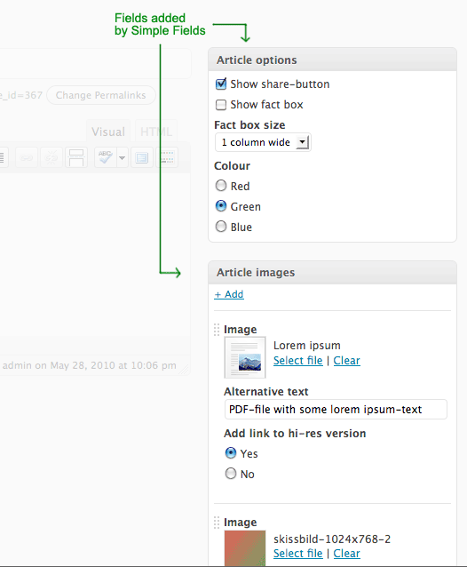
Task: Toggle the kitchen sink toolbar icon
Action: (167, 157)
